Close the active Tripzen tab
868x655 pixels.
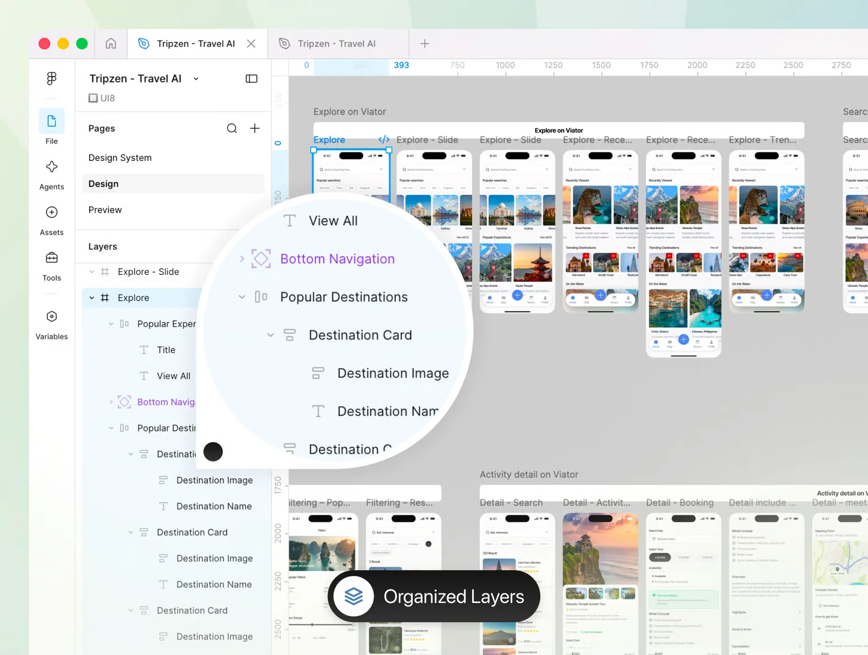251,43
